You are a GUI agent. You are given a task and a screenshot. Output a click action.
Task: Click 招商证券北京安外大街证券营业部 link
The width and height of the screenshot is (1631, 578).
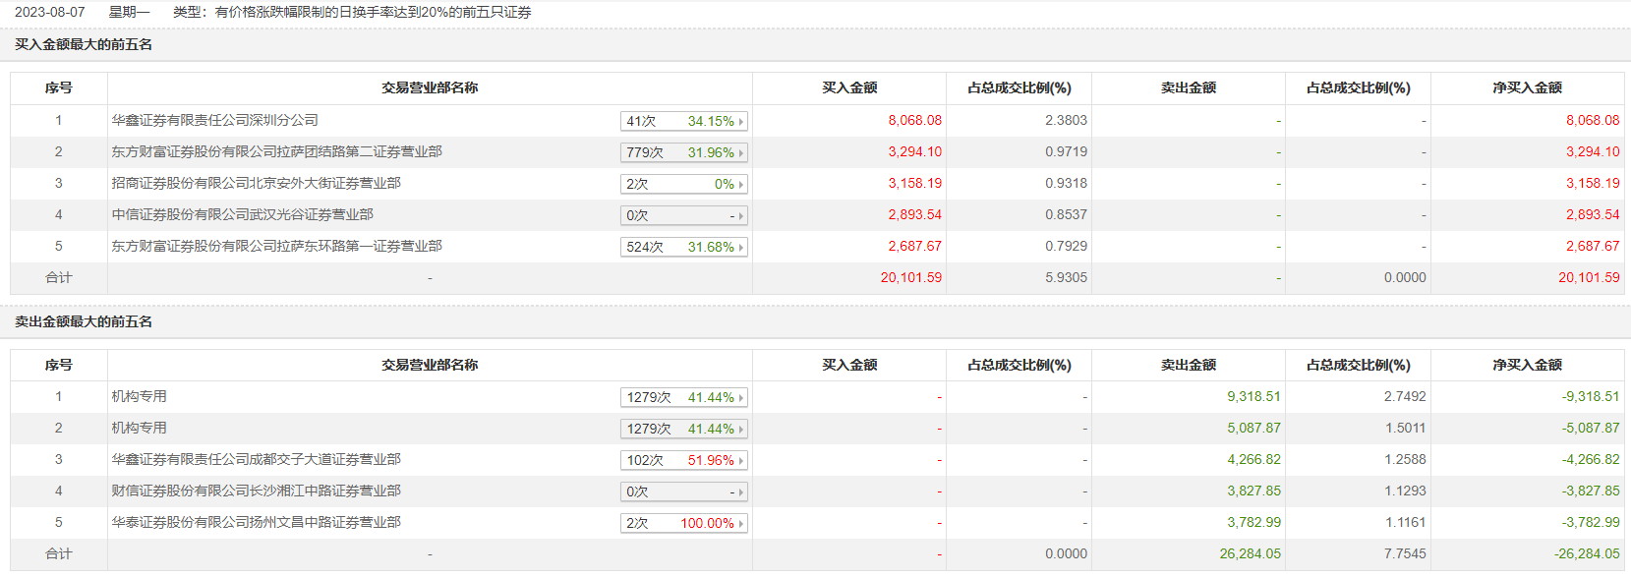[256, 183]
